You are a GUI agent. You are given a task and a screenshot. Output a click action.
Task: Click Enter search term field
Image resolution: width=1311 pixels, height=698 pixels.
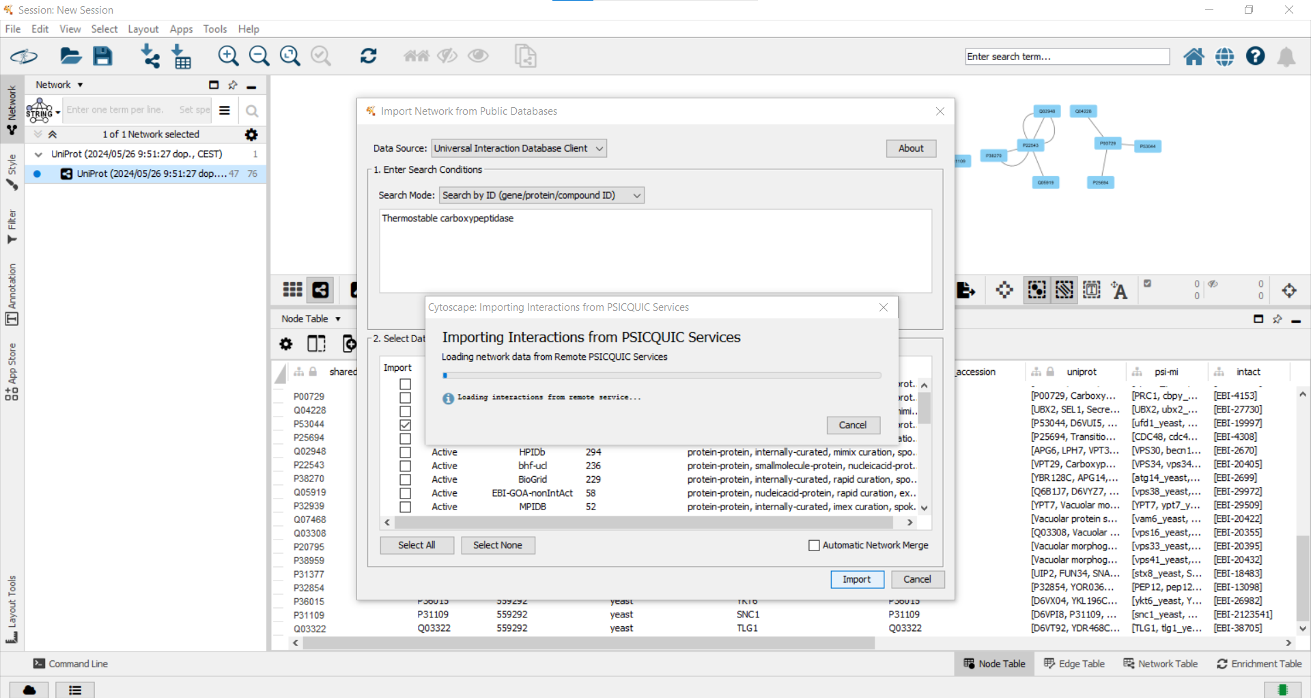coord(1067,57)
